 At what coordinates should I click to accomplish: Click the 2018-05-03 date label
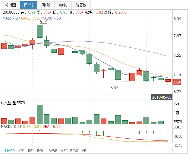click(162, 97)
